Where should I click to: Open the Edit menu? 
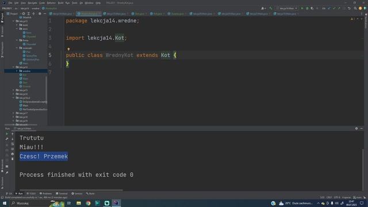(x=16, y=3)
